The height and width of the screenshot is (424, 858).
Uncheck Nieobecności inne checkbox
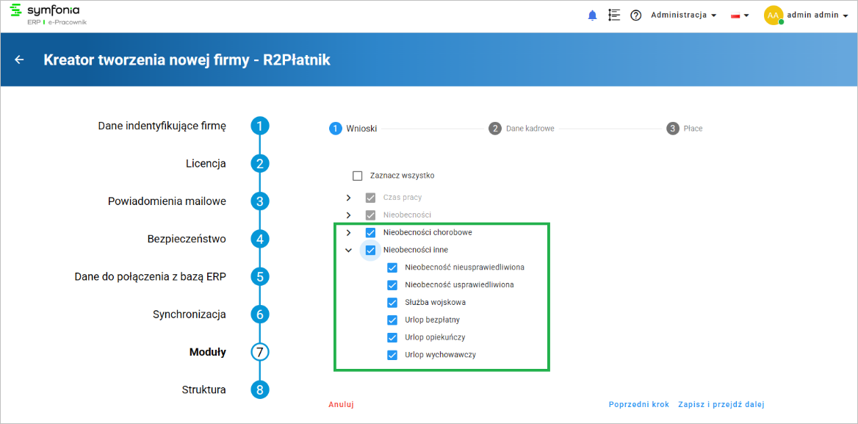click(x=370, y=250)
